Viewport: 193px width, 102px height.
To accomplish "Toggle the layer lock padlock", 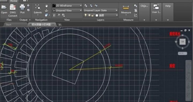I will pyautogui.click(x=93, y=15).
